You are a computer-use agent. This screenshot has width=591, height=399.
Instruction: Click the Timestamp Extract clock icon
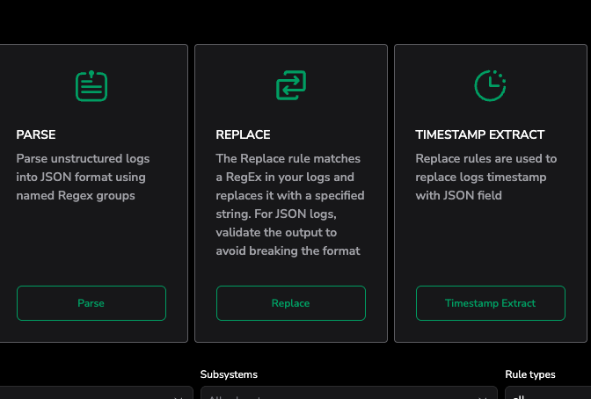pyautogui.click(x=490, y=85)
